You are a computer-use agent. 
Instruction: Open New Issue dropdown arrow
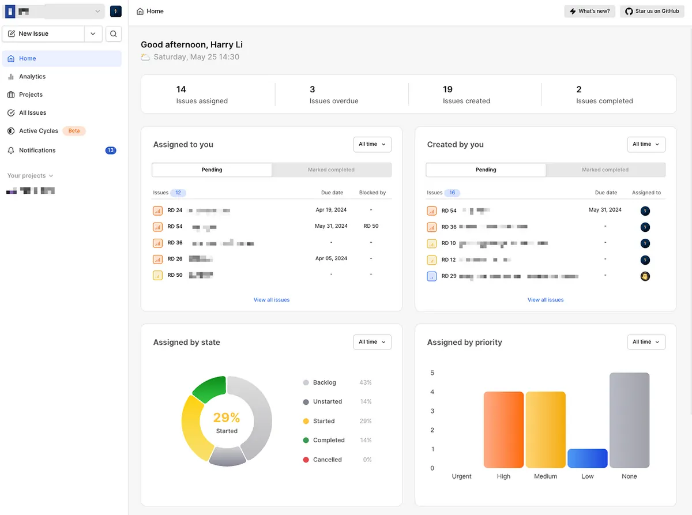point(93,34)
